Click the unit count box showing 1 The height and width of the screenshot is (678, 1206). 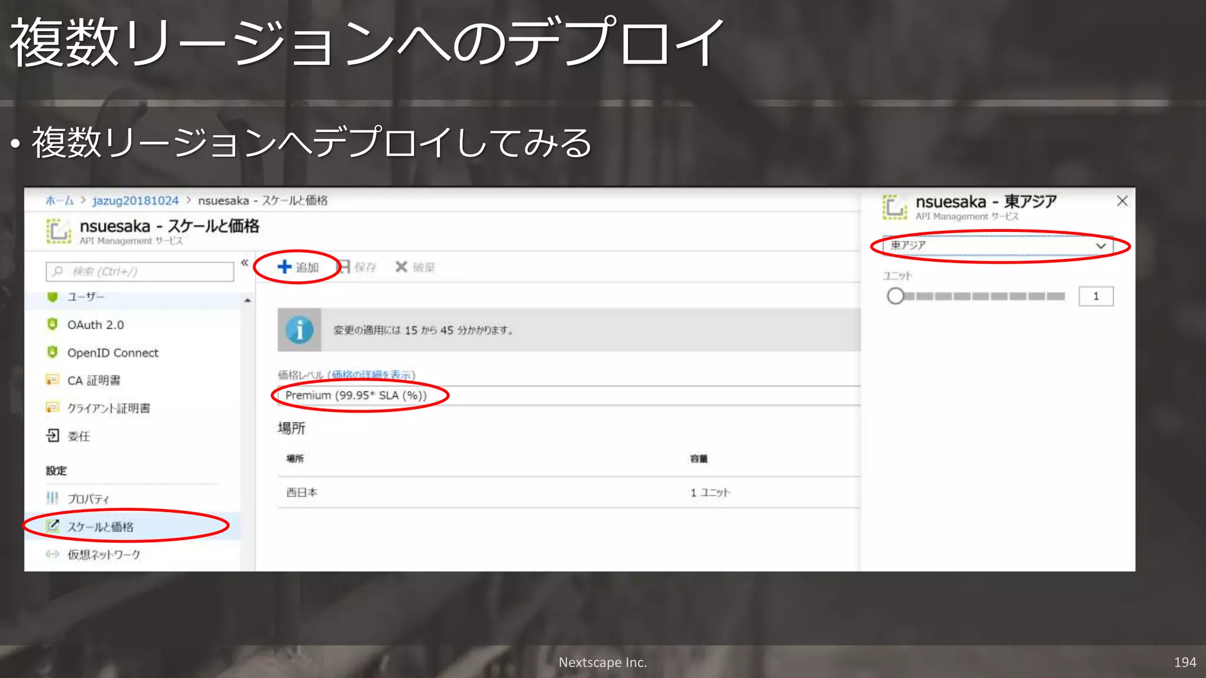click(x=1095, y=296)
